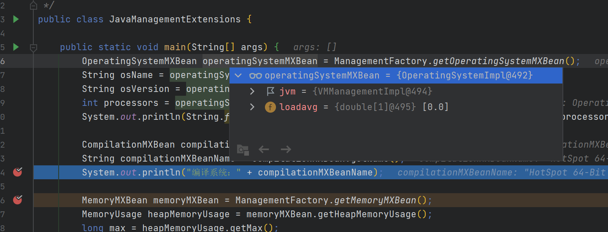Select the jvm = {VMManagementImpl@494} row
The width and height of the screenshot is (608, 232).
click(x=396, y=91)
